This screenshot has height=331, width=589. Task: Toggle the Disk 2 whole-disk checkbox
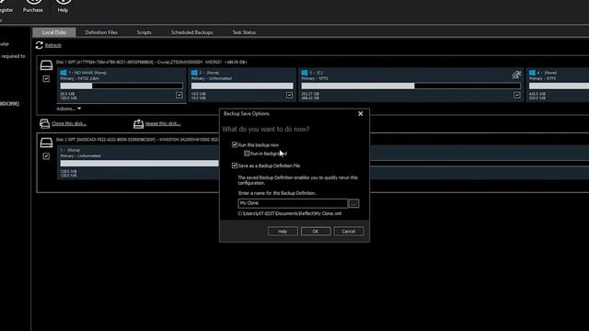(46, 156)
